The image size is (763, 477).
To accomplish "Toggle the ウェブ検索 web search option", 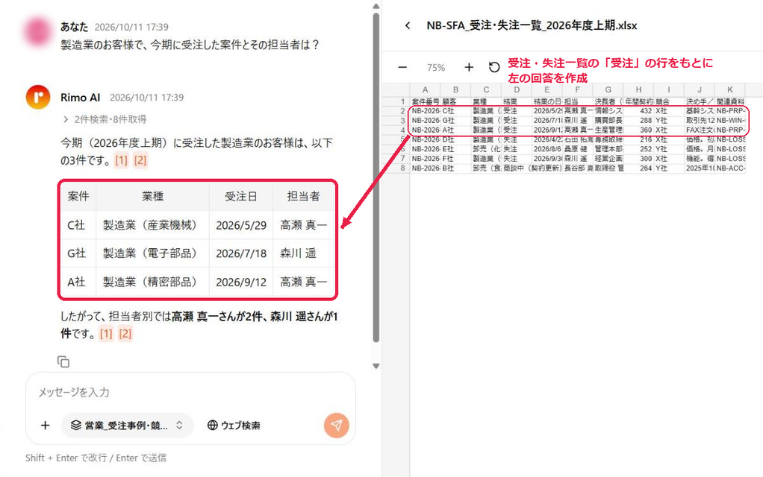I will point(234,426).
